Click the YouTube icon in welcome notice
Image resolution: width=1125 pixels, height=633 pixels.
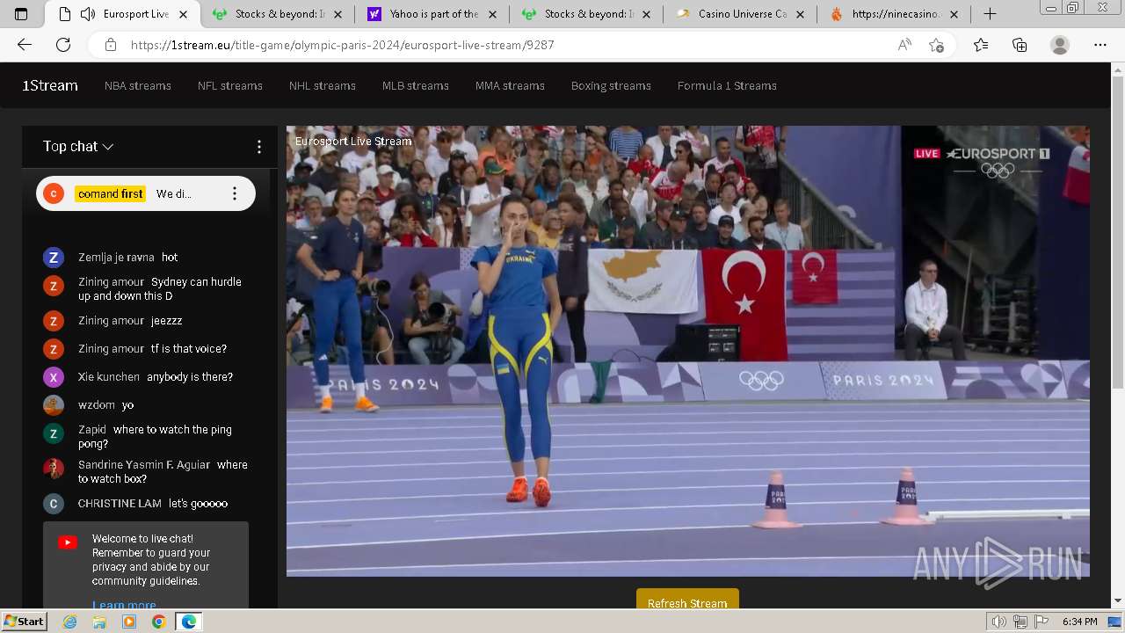68,542
